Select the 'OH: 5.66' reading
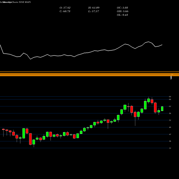179x179 pixels. click(122, 11)
